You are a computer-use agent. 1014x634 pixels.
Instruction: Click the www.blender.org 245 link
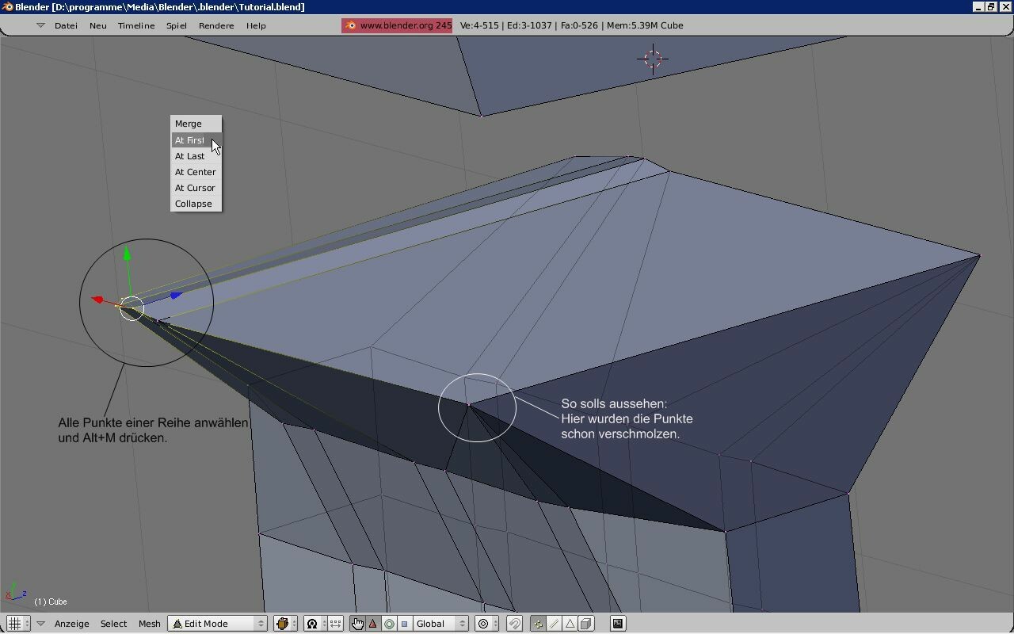397,25
